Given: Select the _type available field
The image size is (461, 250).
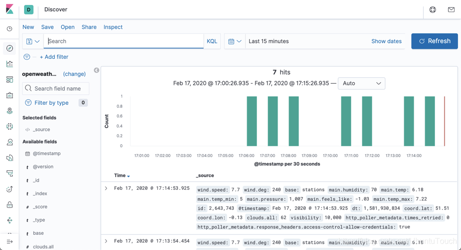Looking at the screenshot, I should click(x=39, y=220).
